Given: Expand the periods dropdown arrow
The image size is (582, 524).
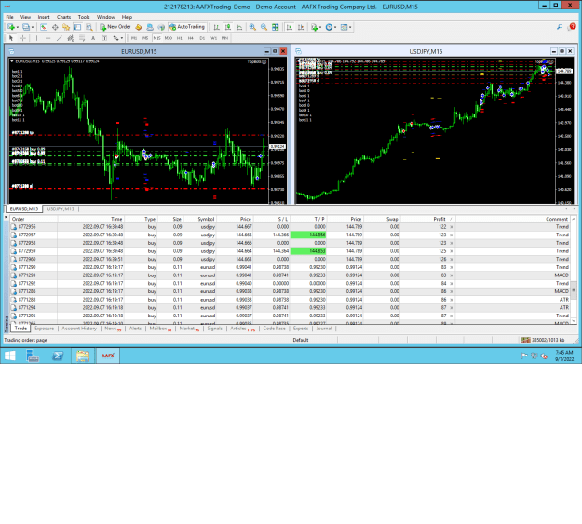Looking at the screenshot, I should [335, 28].
